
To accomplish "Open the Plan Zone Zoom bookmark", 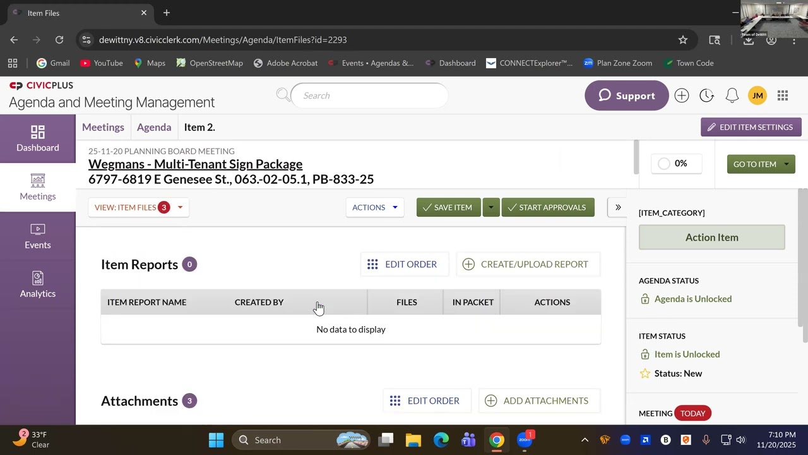I will tap(618, 63).
